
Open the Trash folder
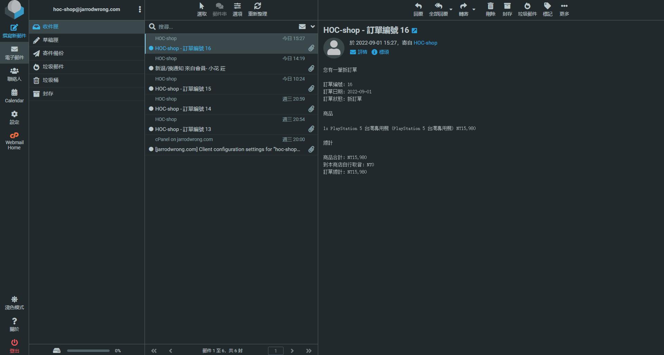point(87,80)
